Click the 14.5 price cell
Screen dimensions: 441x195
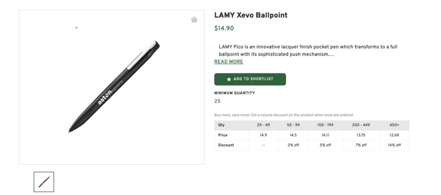click(x=293, y=135)
